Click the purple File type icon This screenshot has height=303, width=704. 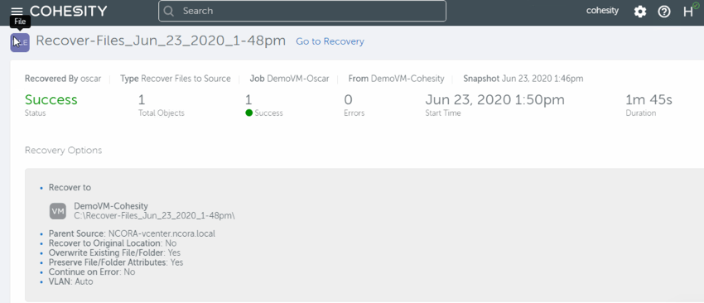click(x=20, y=43)
